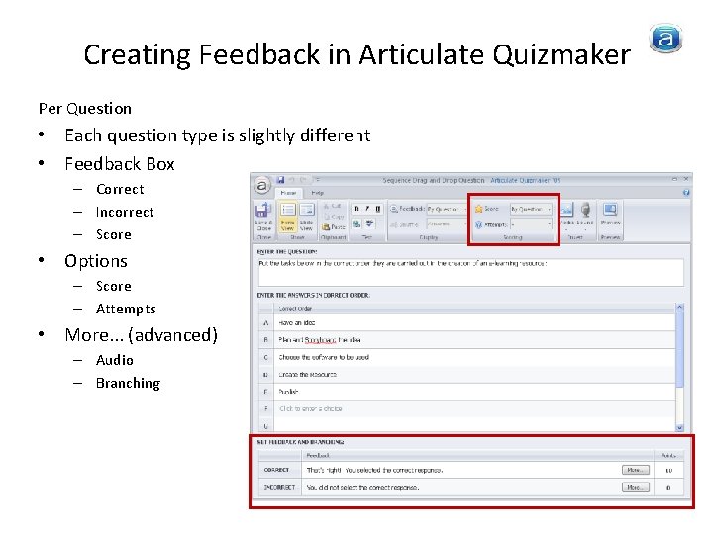Click the Preview ribbon button
The height and width of the screenshot is (534, 713).
[610, 214]
